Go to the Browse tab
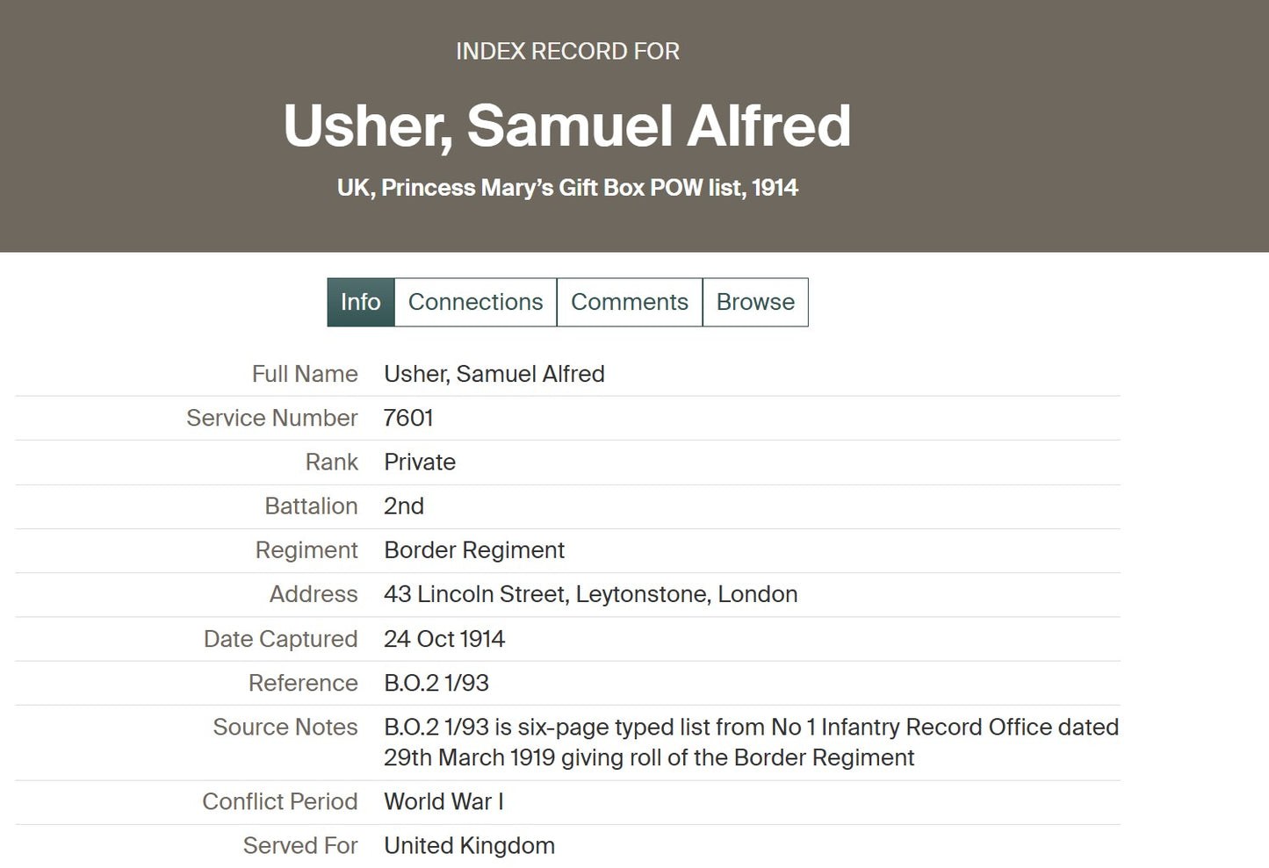The image size is (1269, 868). click(x=755, y=302)
